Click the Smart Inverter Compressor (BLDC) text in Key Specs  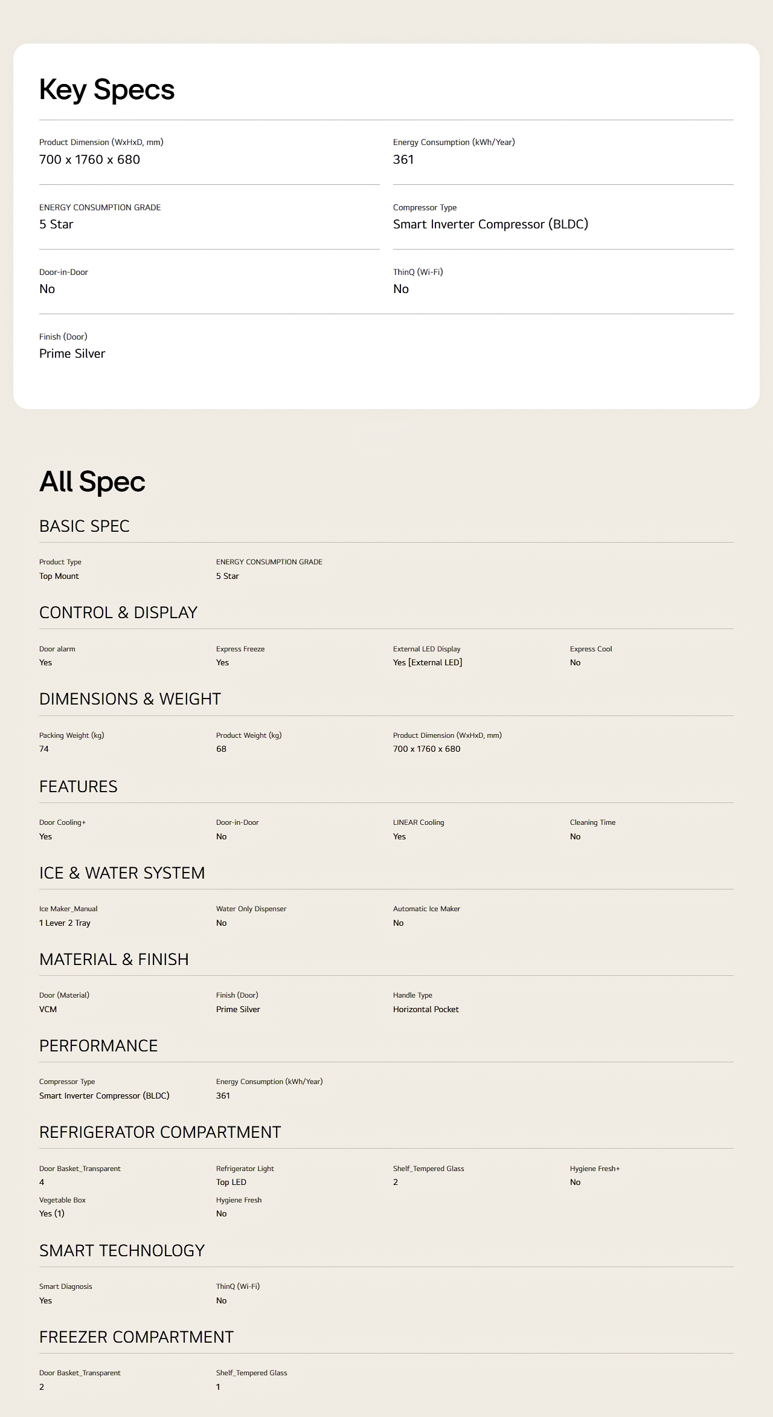490,224
